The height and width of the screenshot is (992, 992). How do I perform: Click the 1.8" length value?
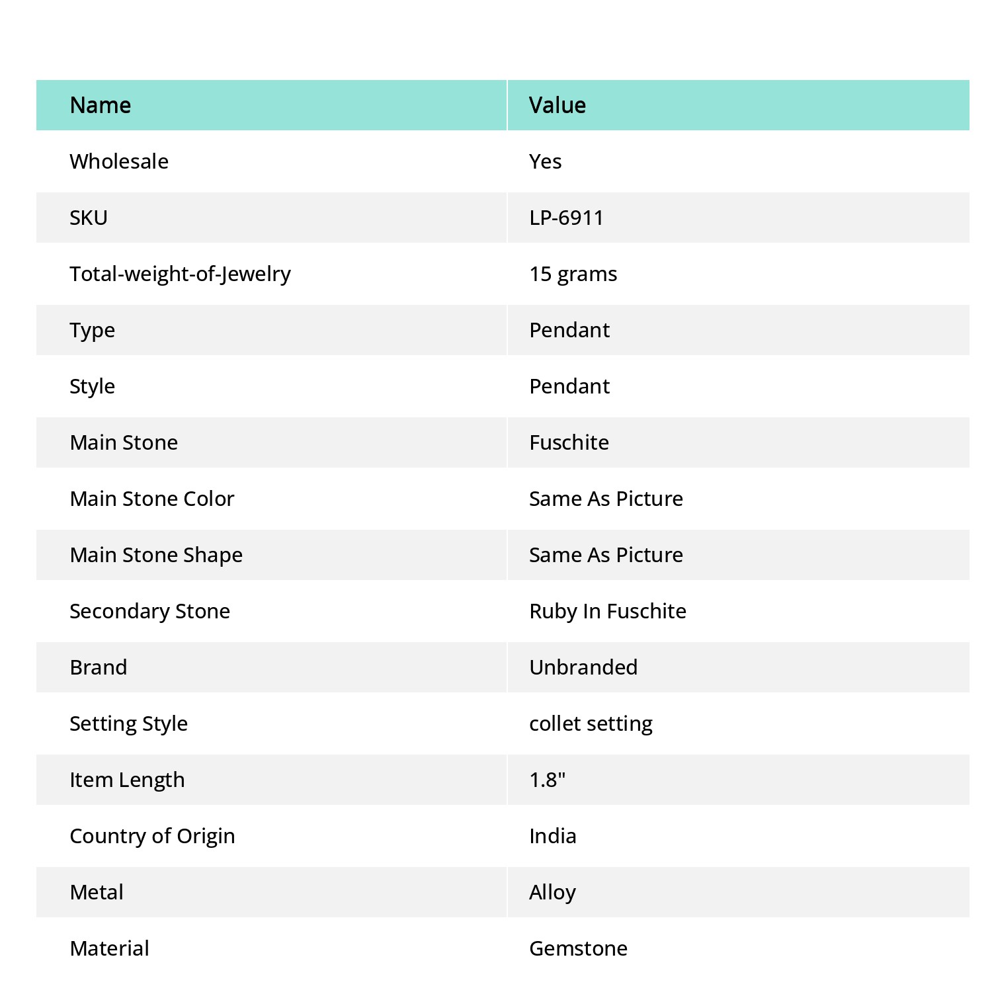[x=548, y=780]
